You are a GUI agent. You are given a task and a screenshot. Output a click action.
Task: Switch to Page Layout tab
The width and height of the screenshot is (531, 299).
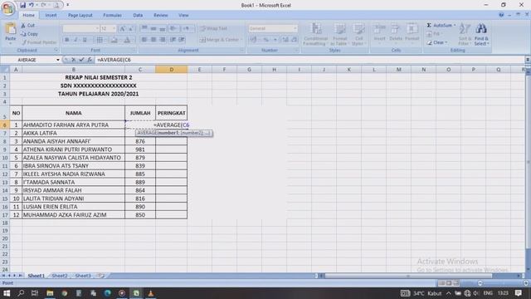80,15
